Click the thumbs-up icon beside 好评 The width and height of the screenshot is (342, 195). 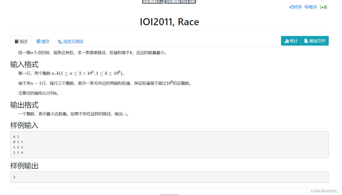pos(292,7)
